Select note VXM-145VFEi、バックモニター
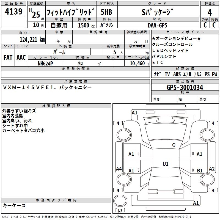 click(47, 87)
